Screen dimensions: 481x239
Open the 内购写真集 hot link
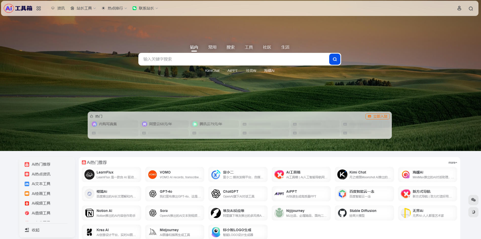(114, 124)
